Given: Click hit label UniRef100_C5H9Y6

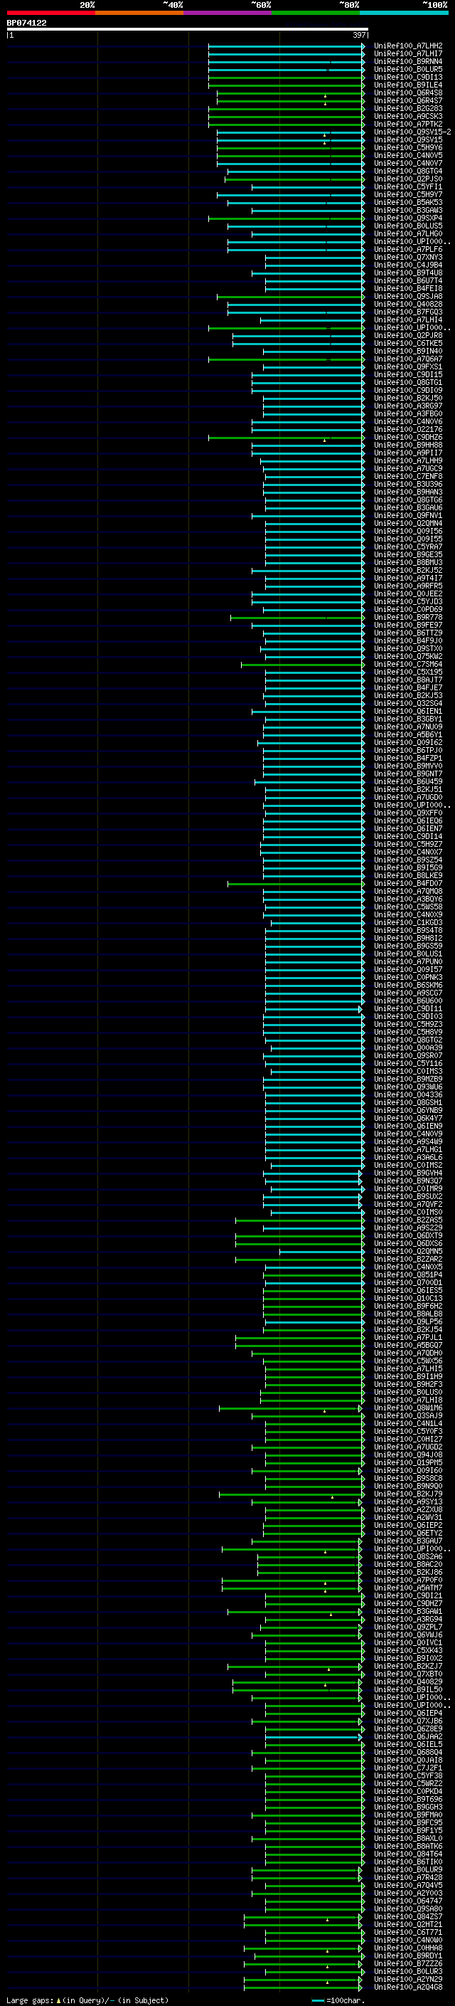Looking at the screenshot, I should coord(408,148).
